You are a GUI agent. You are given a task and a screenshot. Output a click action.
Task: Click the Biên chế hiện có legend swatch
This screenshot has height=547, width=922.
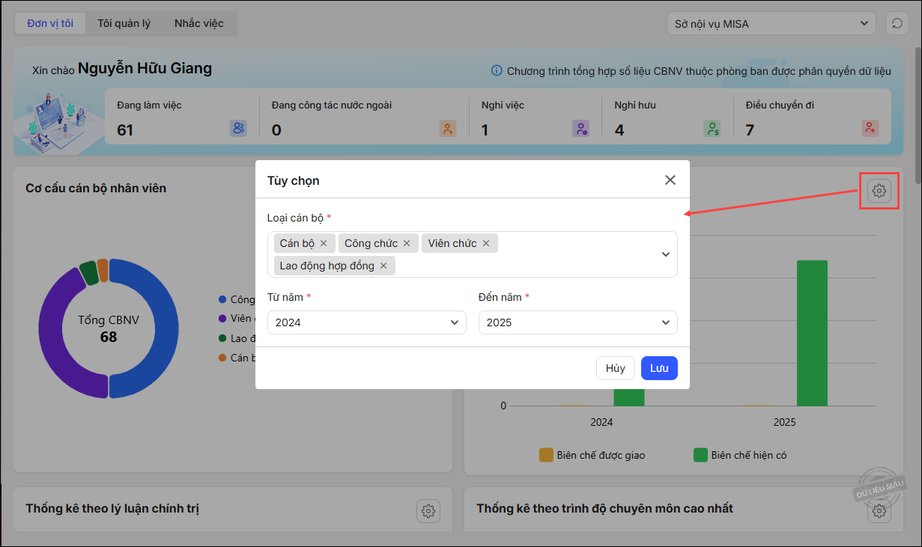(700, 455)
